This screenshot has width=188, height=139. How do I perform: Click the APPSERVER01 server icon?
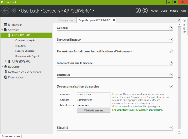(x=9, y=35)
